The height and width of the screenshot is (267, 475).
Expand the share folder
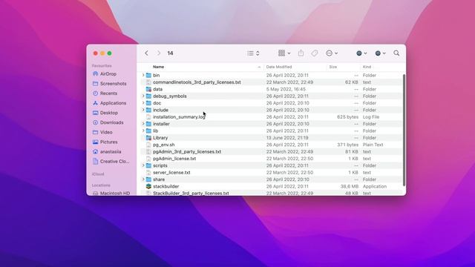coord(143,179)
